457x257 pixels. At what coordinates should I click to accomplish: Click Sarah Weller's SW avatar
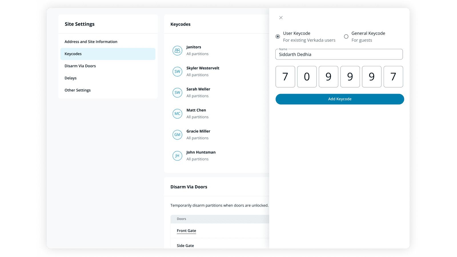point(177,93)
